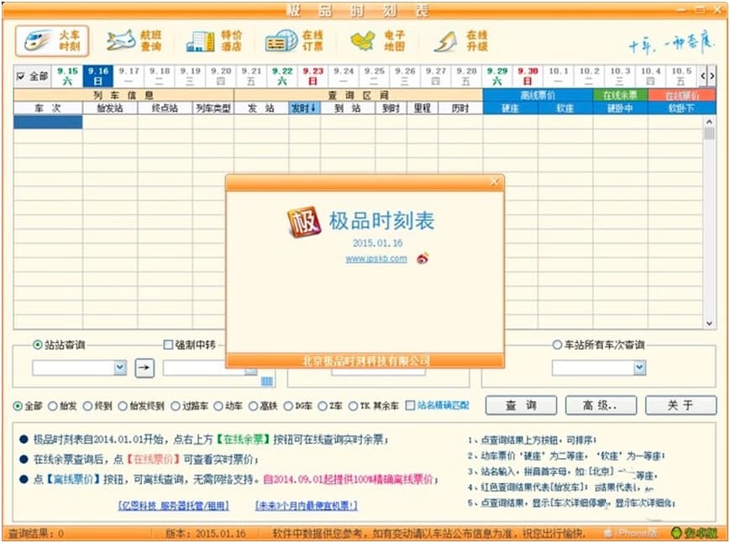Open the discount hotels (特价酒店) module
The image size is (730, 543).
click(x=214, y=41)
